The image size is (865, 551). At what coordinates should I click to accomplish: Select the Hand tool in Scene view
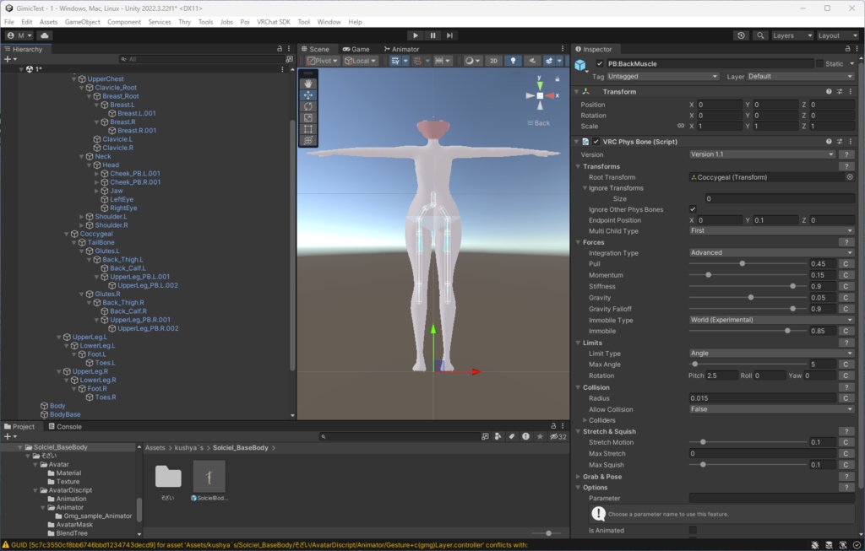(x=308, y=84)
